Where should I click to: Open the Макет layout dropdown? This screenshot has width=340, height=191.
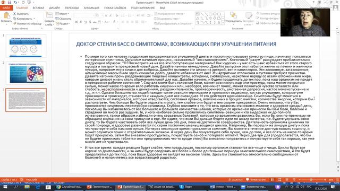(x=62, y=14)
